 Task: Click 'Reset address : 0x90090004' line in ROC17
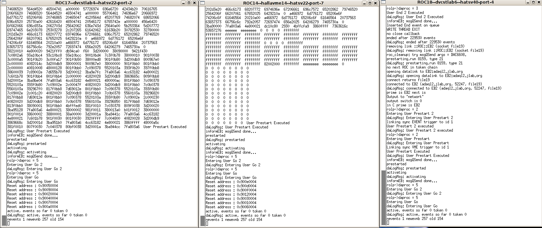[x=32, y=190]
